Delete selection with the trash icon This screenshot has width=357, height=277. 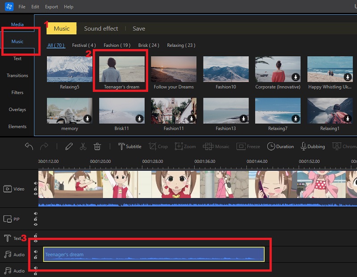tap(97, 146)
